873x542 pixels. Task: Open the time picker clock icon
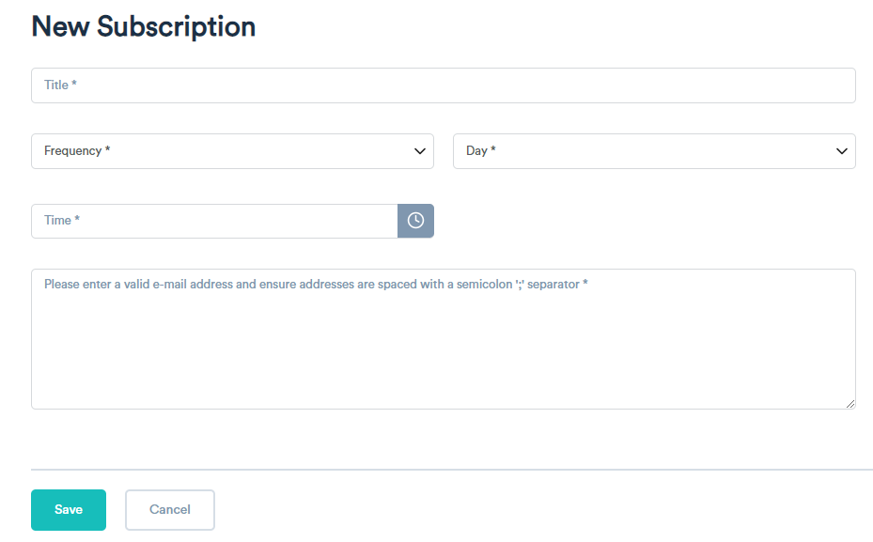click(x=415, y=221)
